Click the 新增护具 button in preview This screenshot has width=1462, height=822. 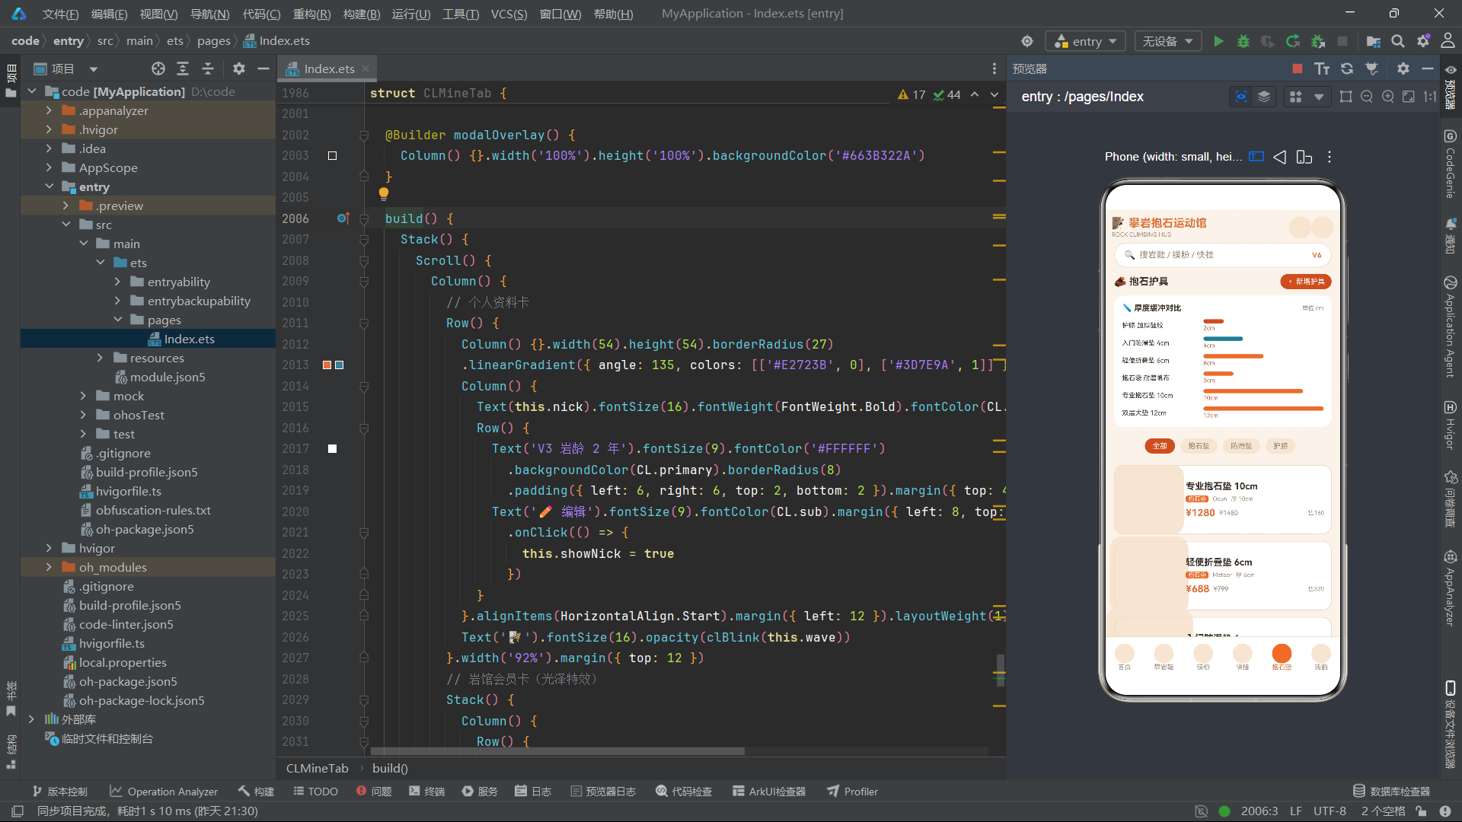[1306, 282]
